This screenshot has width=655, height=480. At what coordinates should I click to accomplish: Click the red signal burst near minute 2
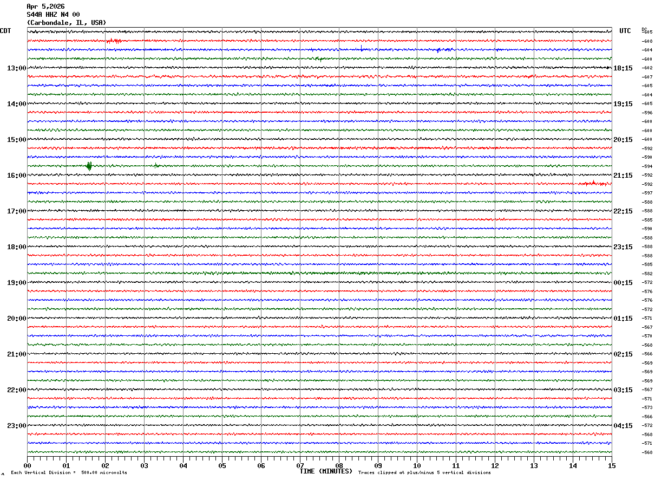114,41
